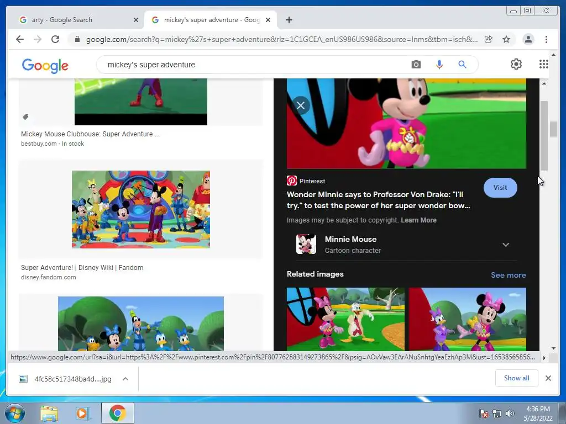Open Google quick settings gear
Screen dimensions: 566x424
(516, 64)
